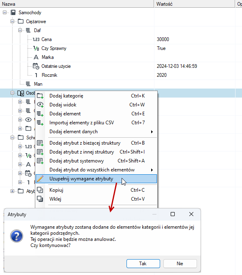Close the Atrybuty dialog
Image resolution: width=242 pixels, height=275 pixels.
pyautogui.click(x=191, y=214)
